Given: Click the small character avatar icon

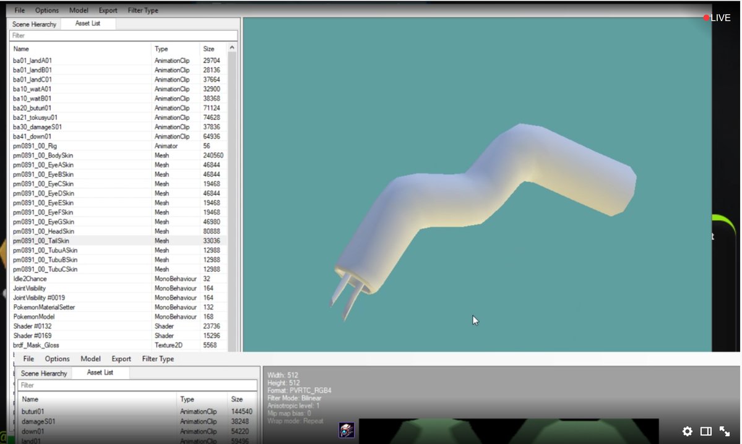Looking at the screenshot, I should point(347,430).
